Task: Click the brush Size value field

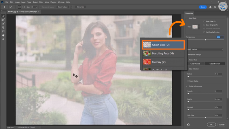Action: [x=33, y=7]
